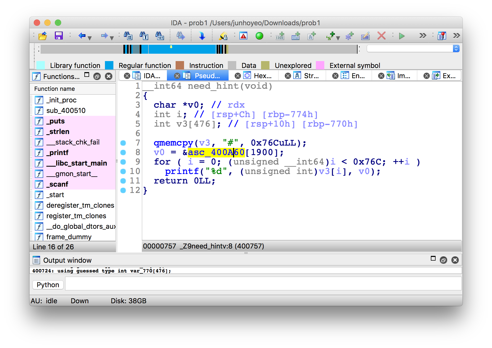492x348 pixels.
Task: Select _scanf in the functions list
Action: 73,184
